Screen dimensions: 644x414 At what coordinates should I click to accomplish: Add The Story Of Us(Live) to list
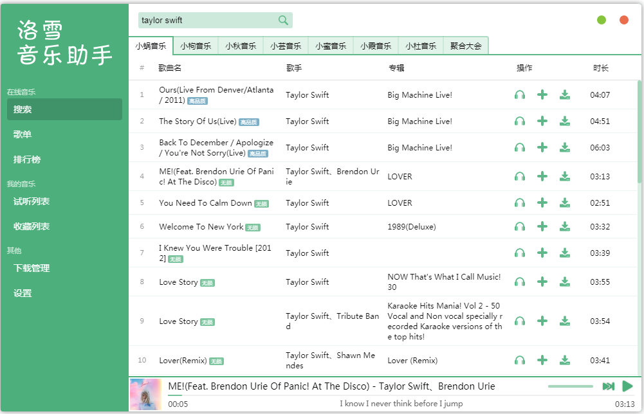(542, 121)
